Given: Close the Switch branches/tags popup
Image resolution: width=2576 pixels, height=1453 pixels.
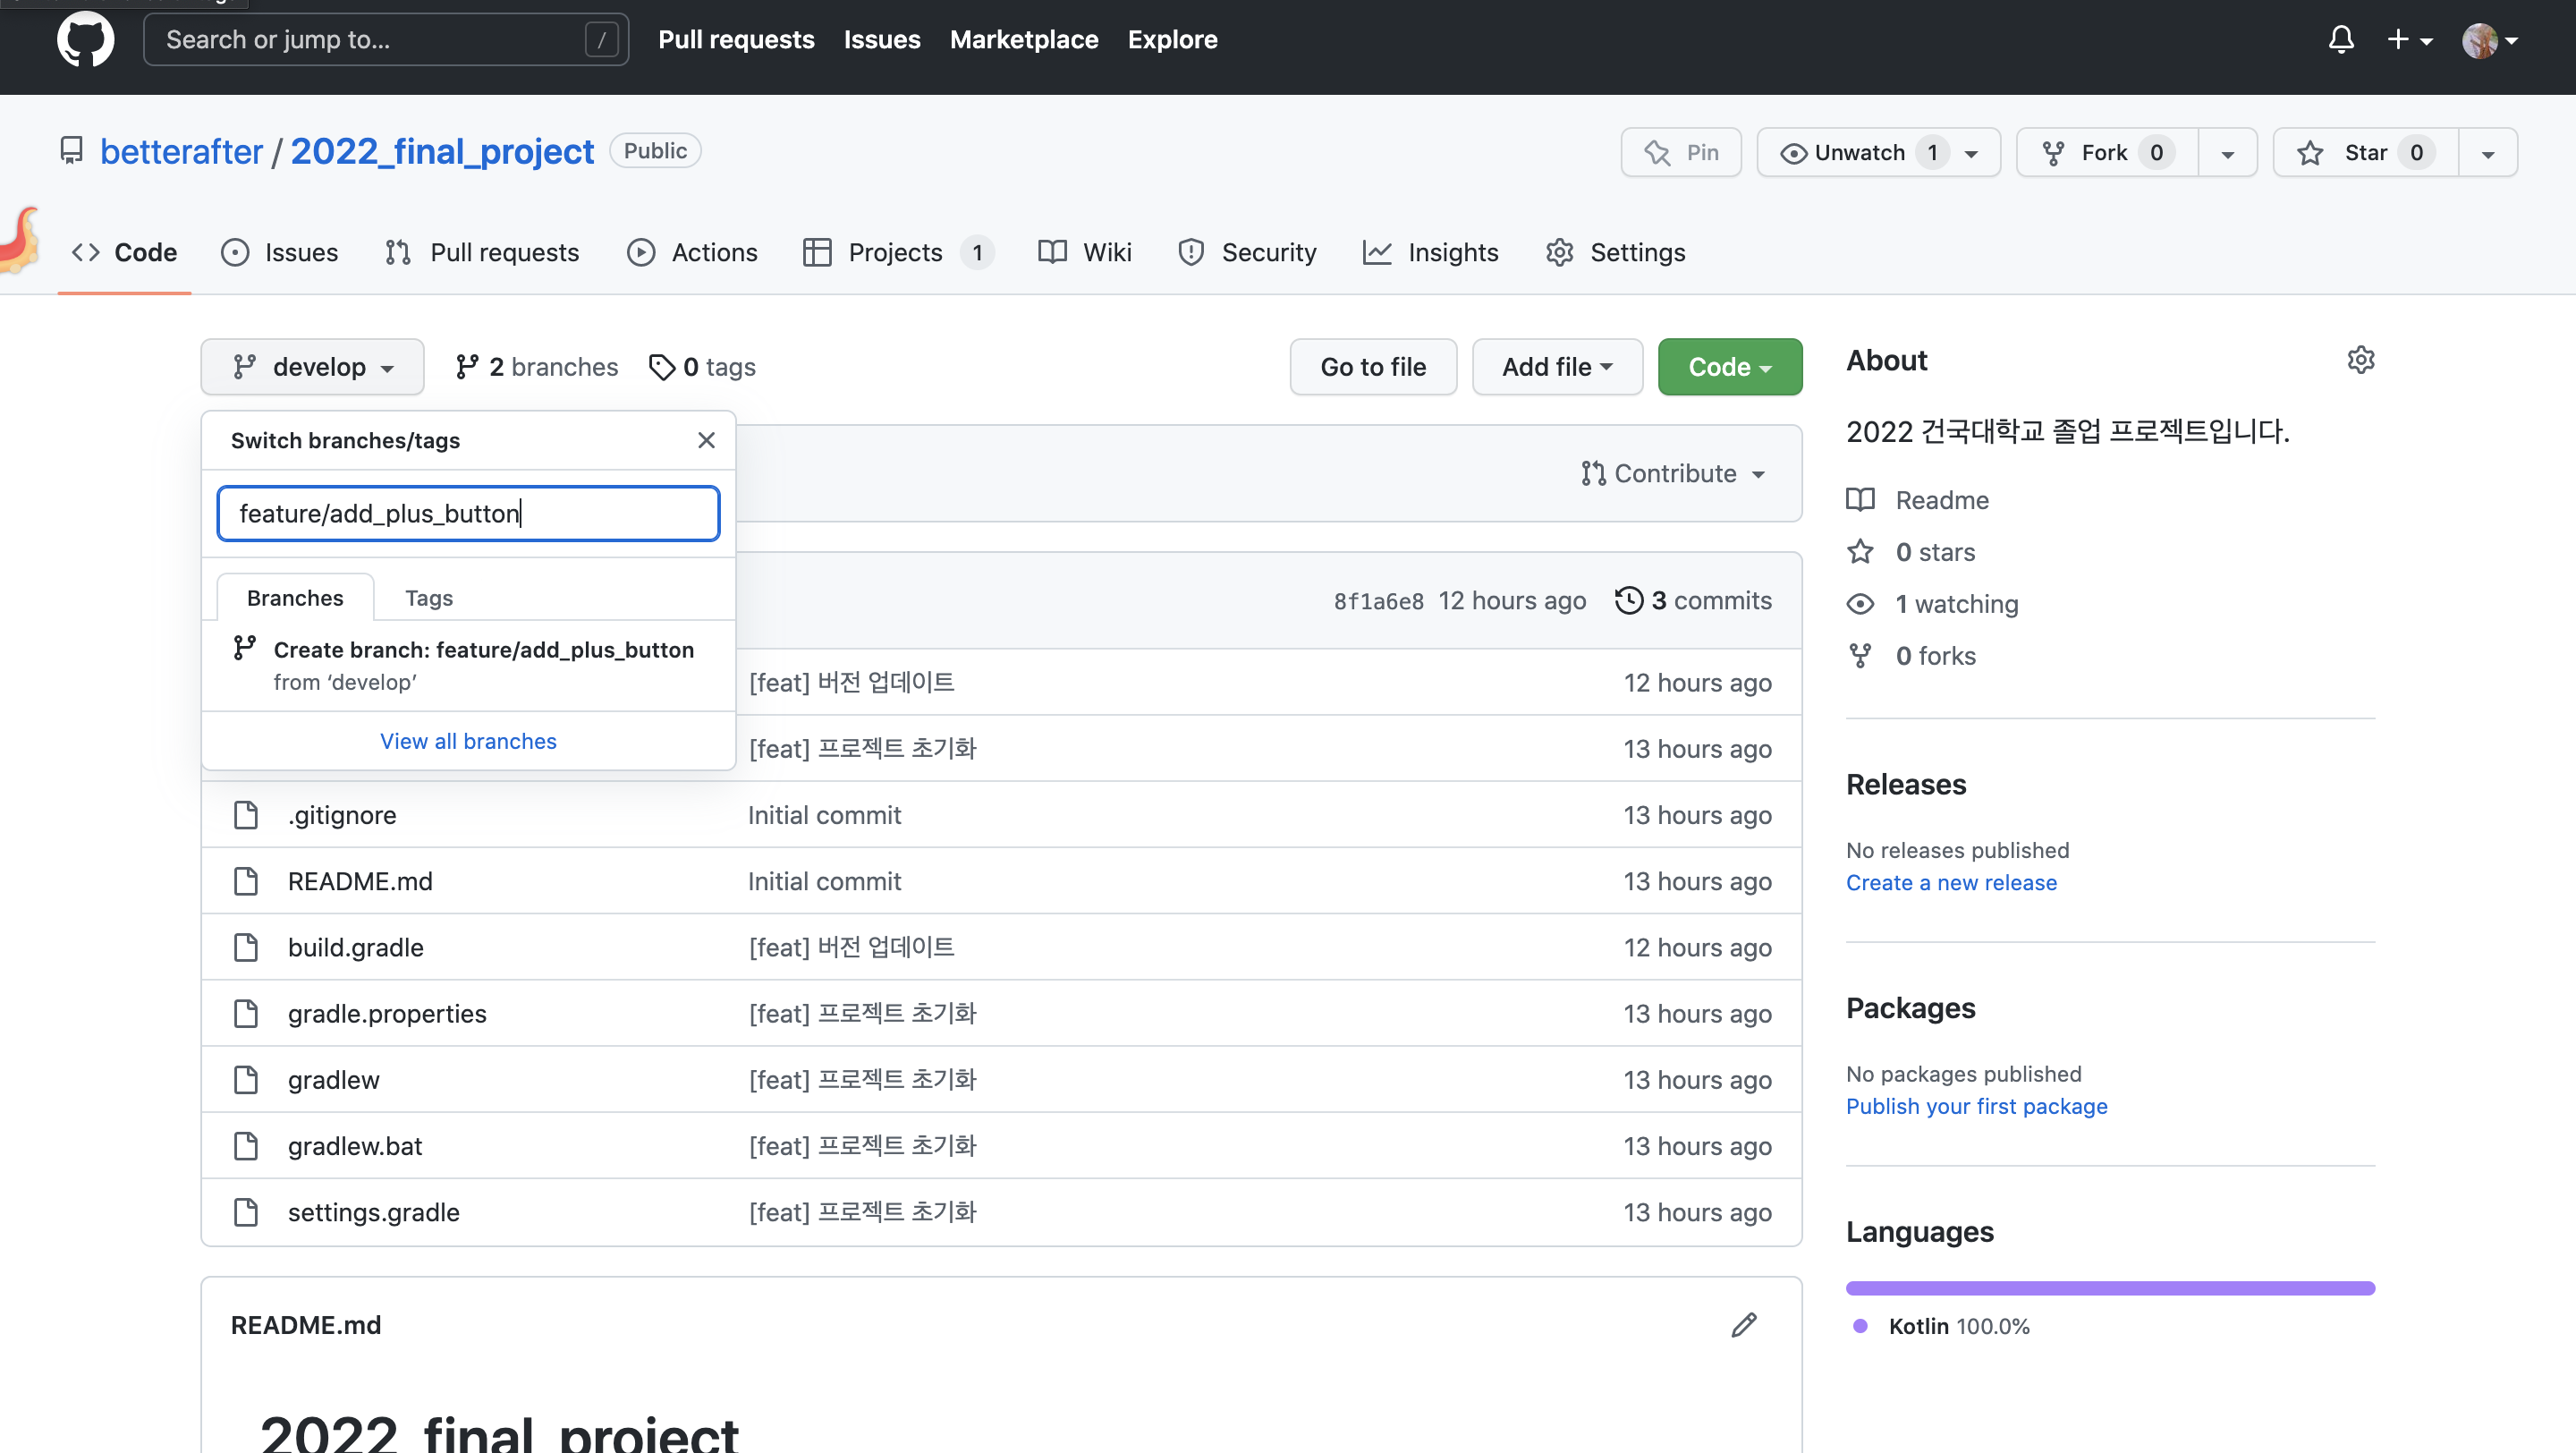Looking at the screenshot, I should (x=707, y=440).
